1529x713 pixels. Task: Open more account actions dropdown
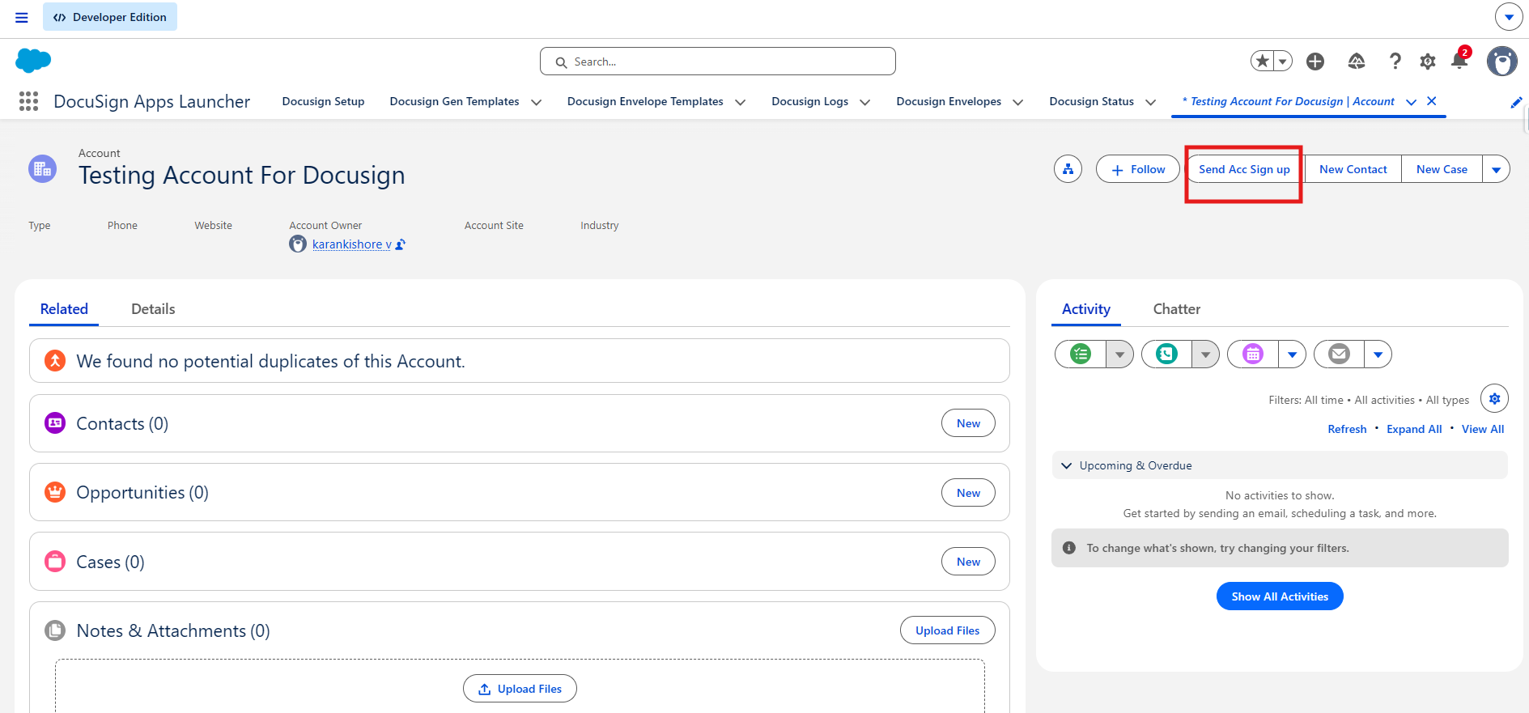pyautogui.click(x=1496, y=169)
